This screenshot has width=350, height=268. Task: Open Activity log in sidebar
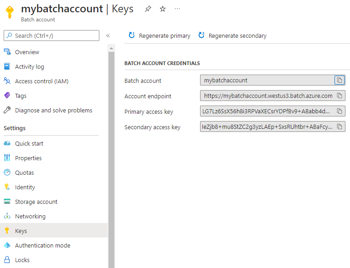[x=29, y=66]
